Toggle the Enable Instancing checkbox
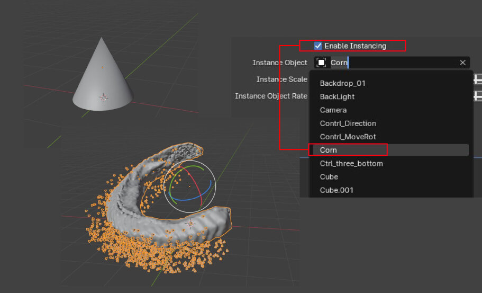This screenshot has height=293, width=482. click(x=318, y=46)
